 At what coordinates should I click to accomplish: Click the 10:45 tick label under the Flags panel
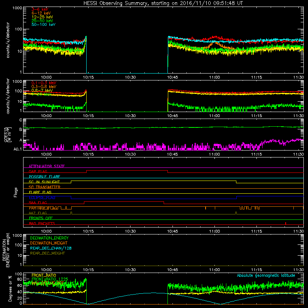coord(172,231)
